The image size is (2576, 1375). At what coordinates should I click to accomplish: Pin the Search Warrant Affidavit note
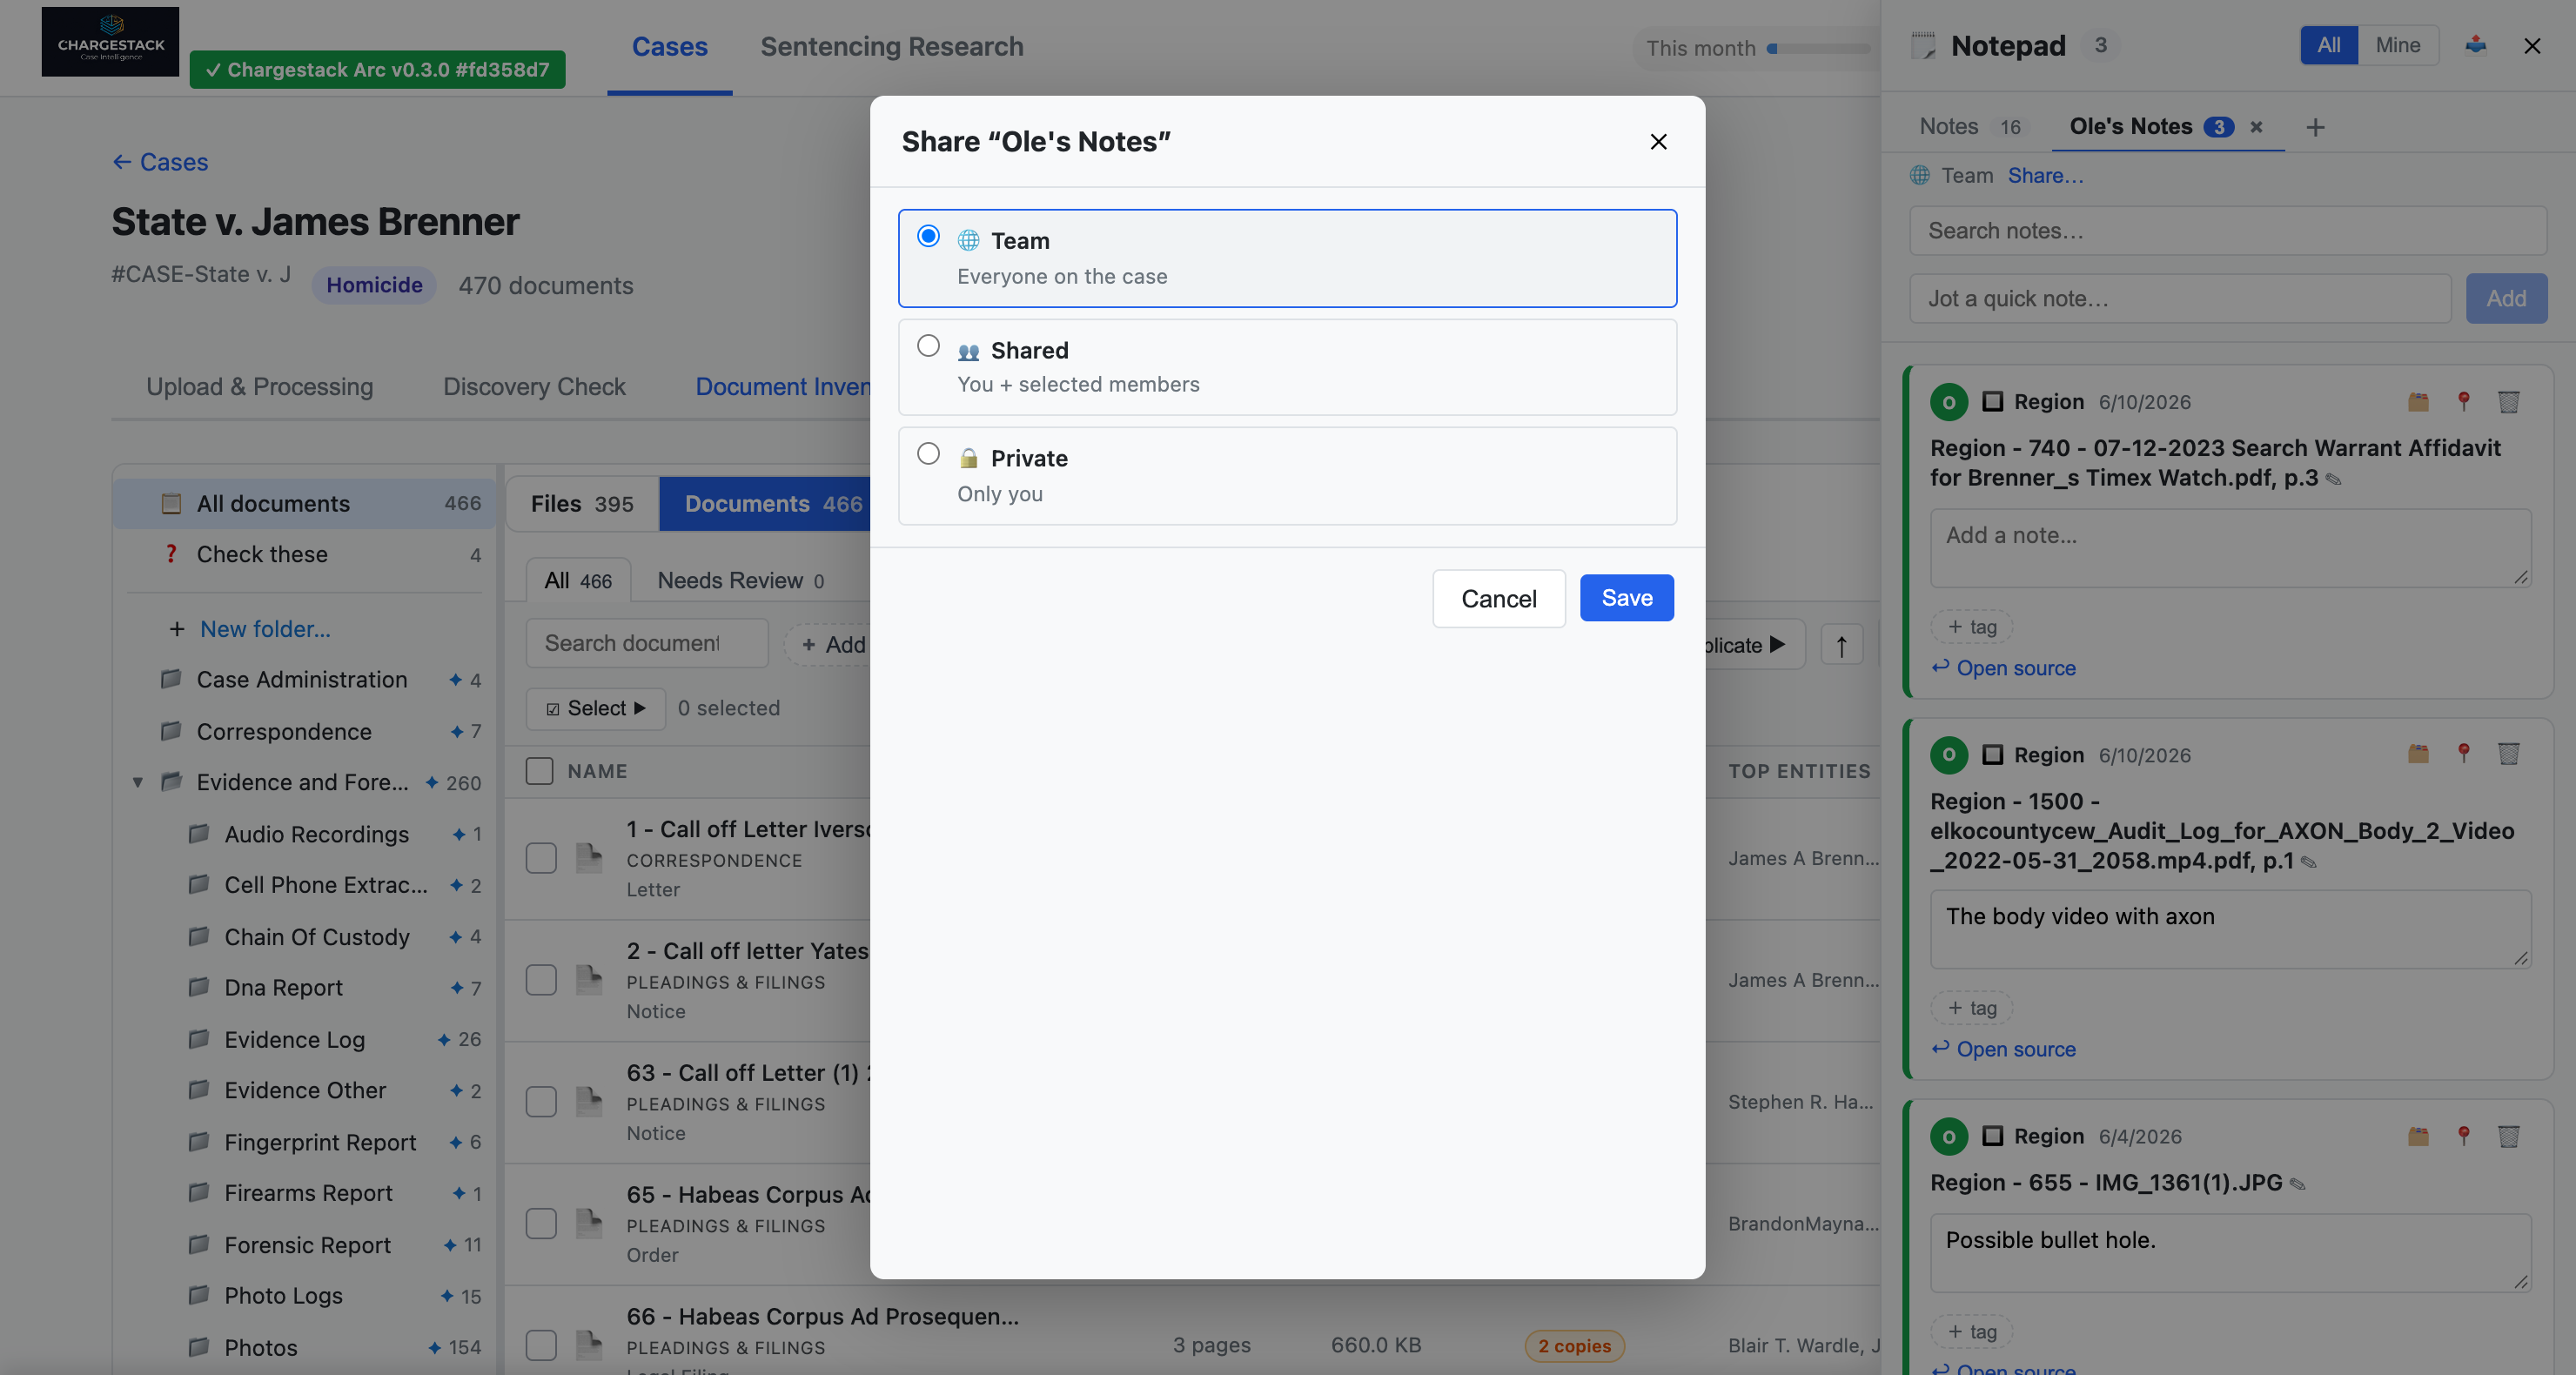pos(2463,402)
